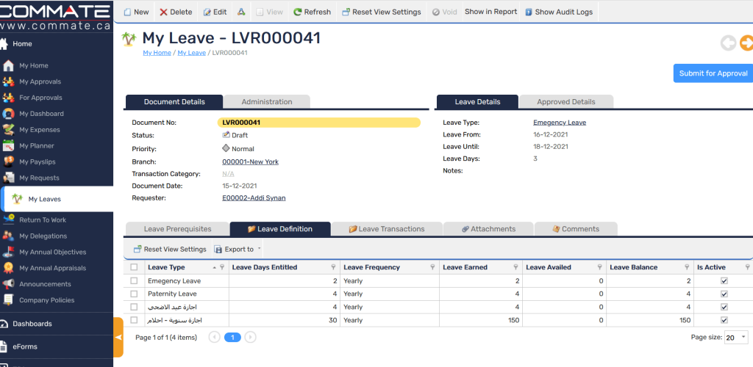
Task: Click Submit for Approval button
Action: tap(713, 73)
